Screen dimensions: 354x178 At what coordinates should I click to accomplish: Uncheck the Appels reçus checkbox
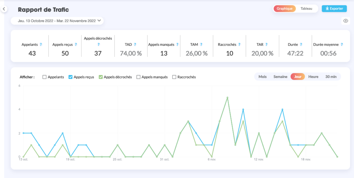(70, 77)
